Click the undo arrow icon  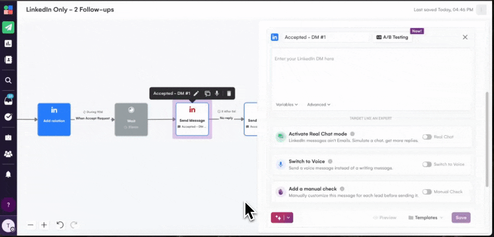(x=60, y=225)
